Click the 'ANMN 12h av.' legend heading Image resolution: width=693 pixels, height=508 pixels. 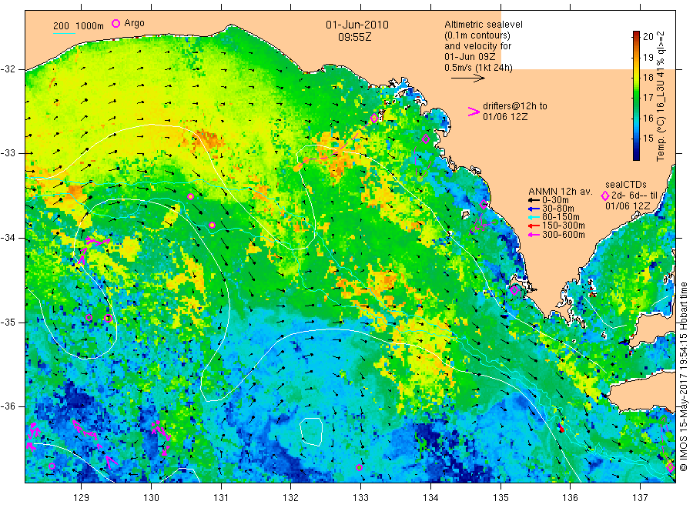click(x=560, y=192)
